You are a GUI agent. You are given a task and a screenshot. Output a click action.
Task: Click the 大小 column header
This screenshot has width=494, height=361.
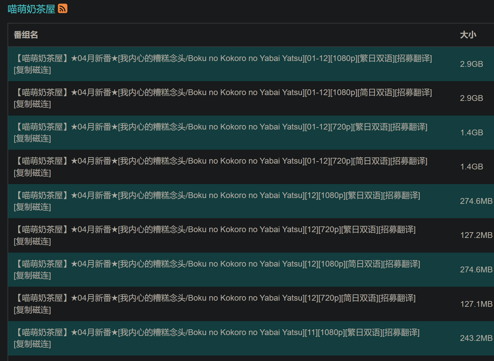[468, 35]
